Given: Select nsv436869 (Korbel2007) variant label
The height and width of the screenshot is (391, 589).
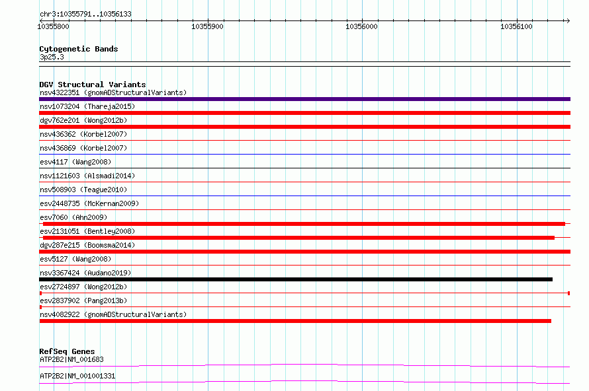Looking at the screenshot, I should (83, 148).
